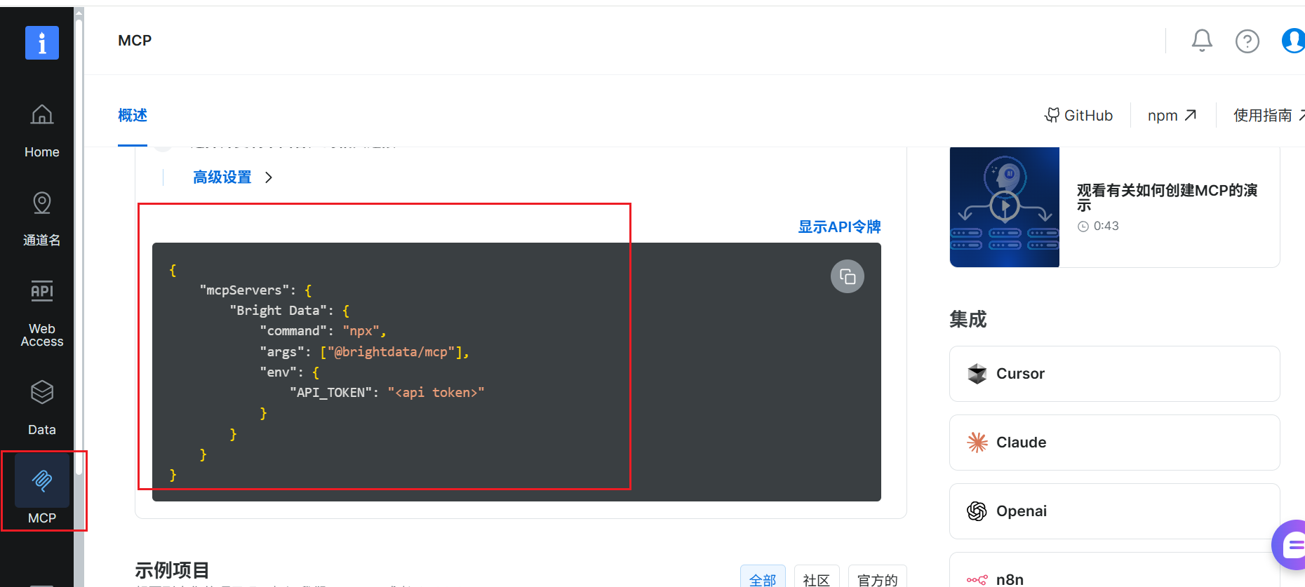Click the "<api token>" placeholder text

pos(436,393)
